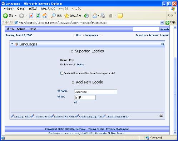Viewport: 178px width, 141px height.
Task: Open the Host portal menu
Action: click(33, 29)
